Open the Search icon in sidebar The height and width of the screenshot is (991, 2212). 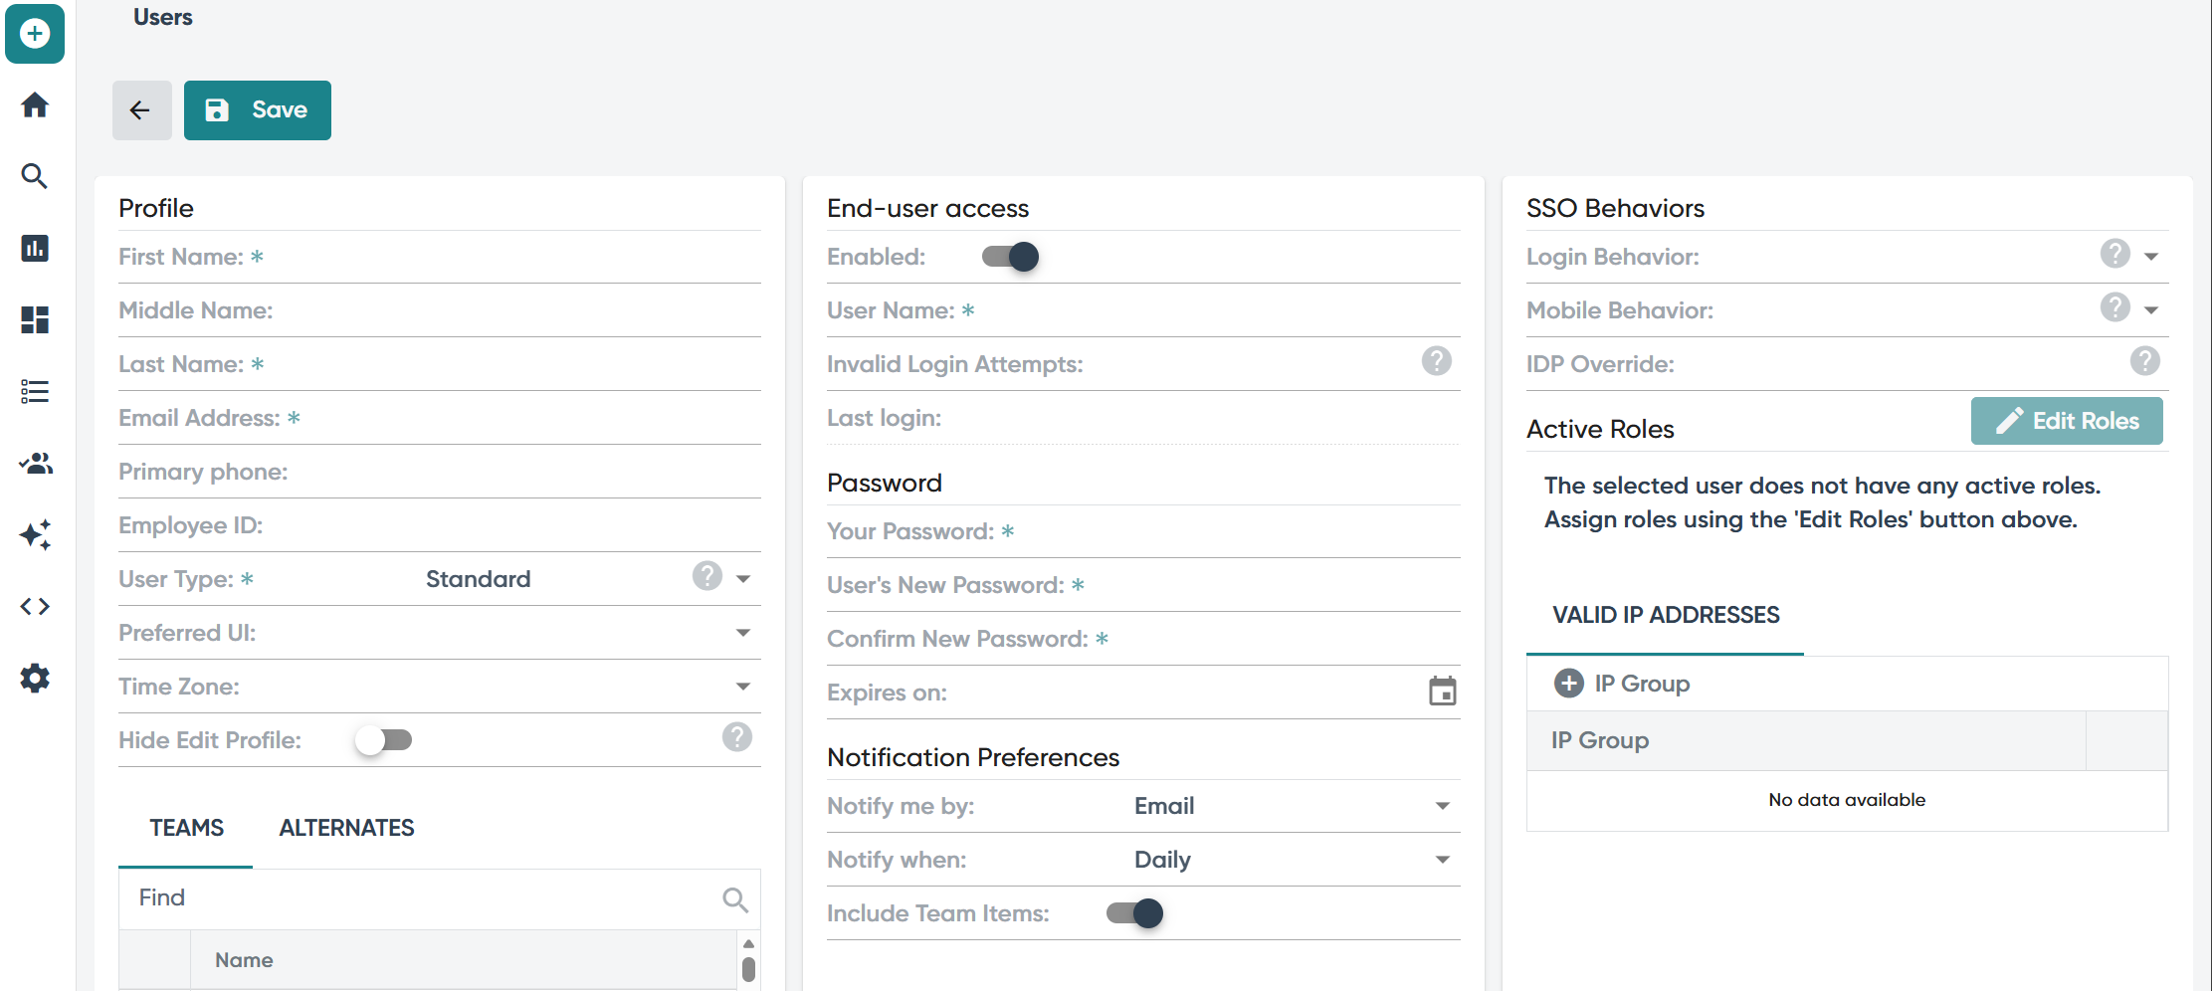coord(35,176)
